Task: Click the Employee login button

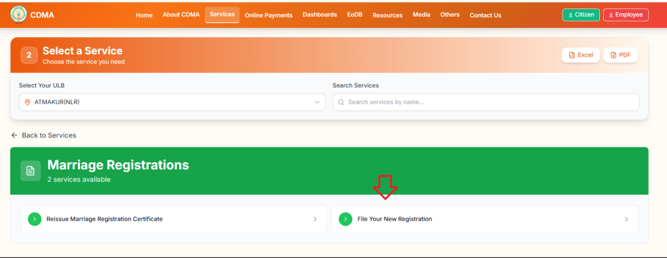Action: point(626,15)
